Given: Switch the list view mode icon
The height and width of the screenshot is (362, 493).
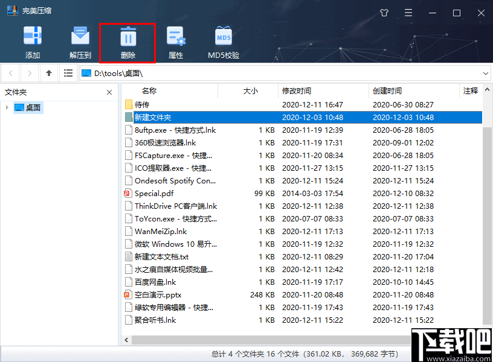Looking at the screenshot, I should 68,74.
